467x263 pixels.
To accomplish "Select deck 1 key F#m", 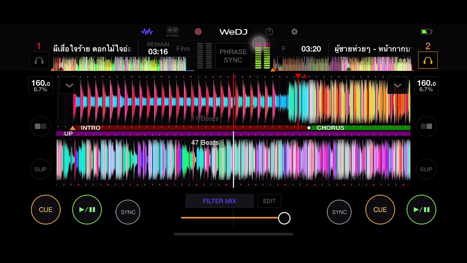I will tap(183, 49).
